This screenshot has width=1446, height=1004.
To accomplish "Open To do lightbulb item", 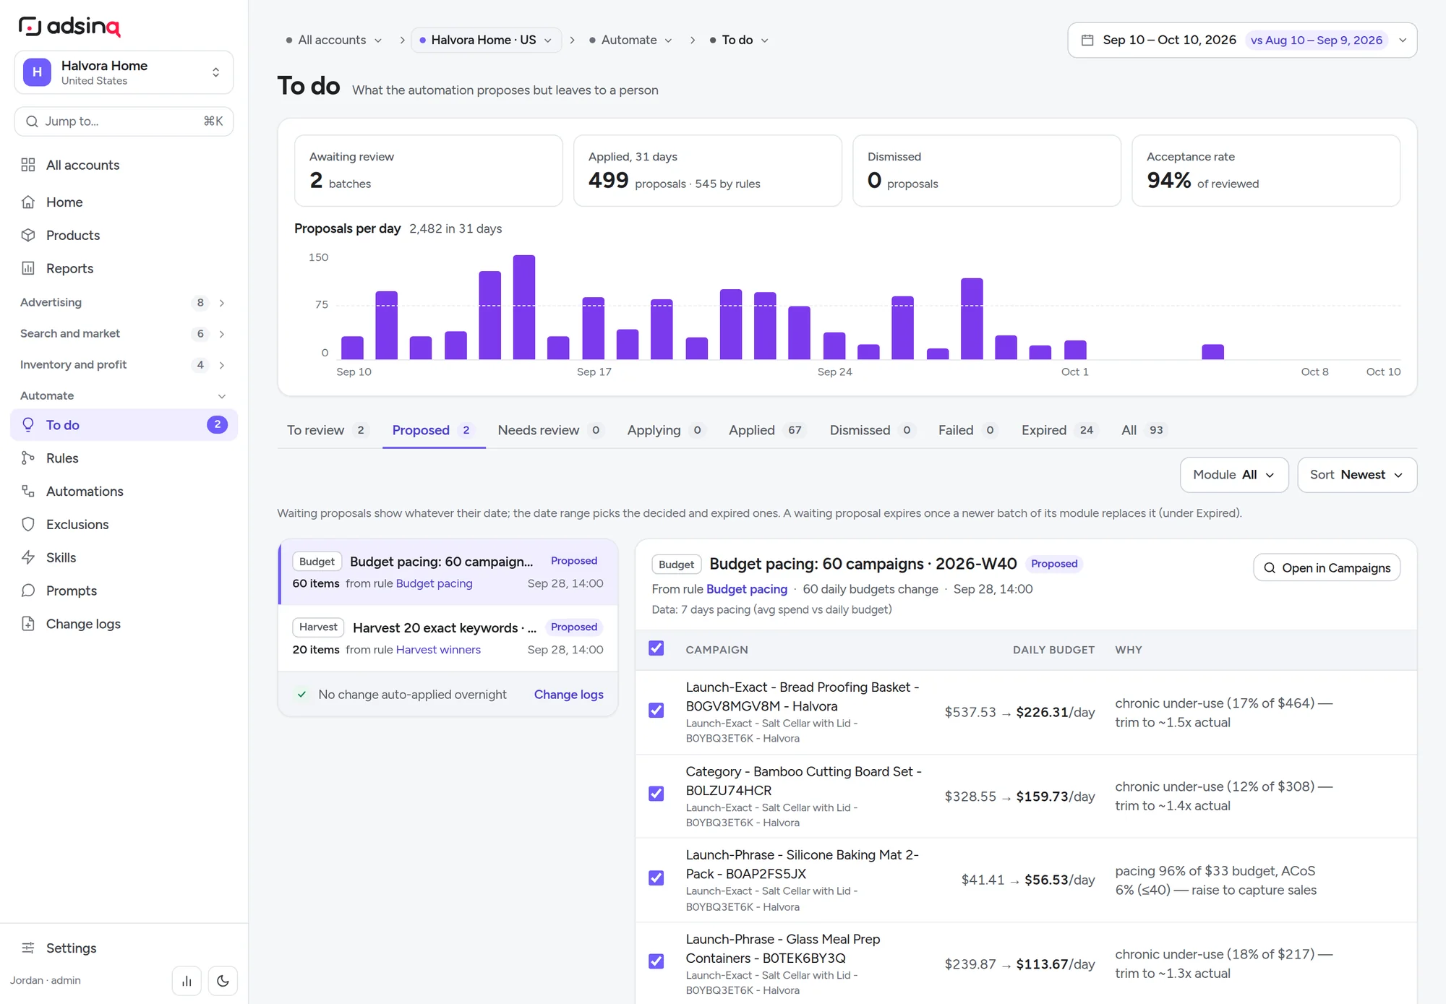I will [124, 425].
